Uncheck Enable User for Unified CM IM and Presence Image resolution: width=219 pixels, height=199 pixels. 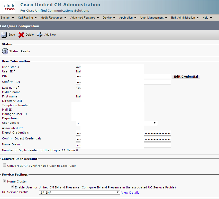[x=12, y=186]
